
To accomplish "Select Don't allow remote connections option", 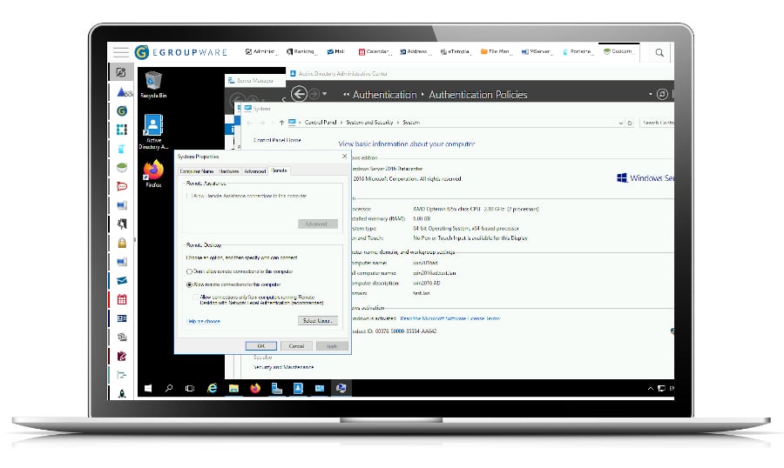I will [x=190, y=271].
